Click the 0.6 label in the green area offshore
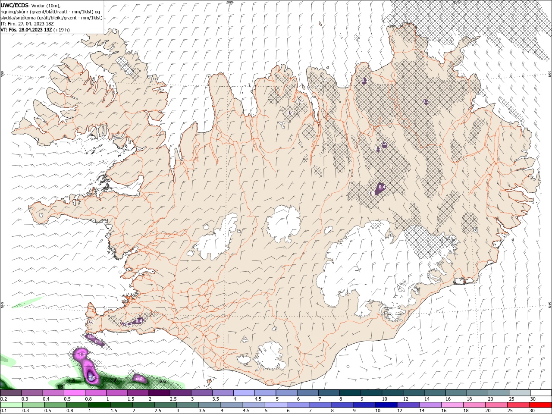The height and width of the screenshot is (414, 552). (163, 381)
